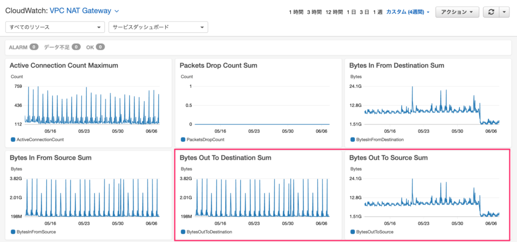Click the Active Connection Count Maximum title
Viewport: 517px width, 242px height.
[64, 65]
